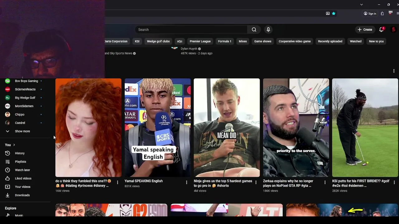
Task: Click the browser tab list chevron
Action: click(361, 5)
